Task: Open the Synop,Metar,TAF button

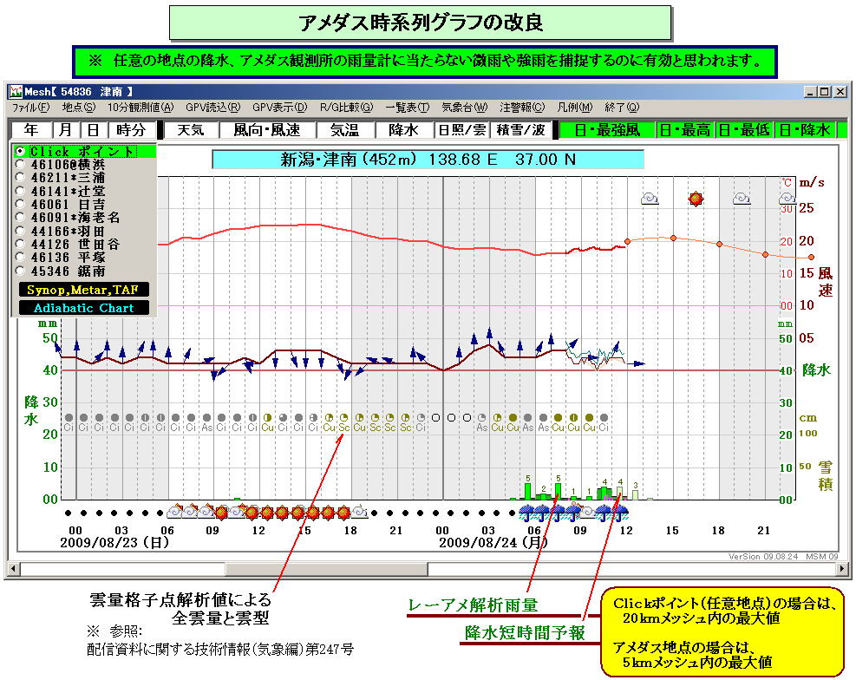Action: [x=83, y=290]
